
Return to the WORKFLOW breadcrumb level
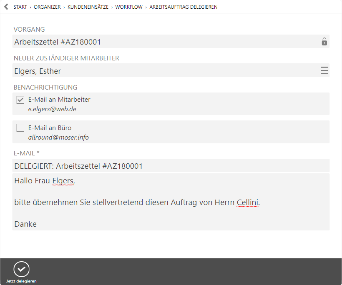(x=129, y=7)
